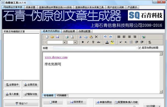Expand the font name dropdown

pyautogui.click(x=64, y=42)
